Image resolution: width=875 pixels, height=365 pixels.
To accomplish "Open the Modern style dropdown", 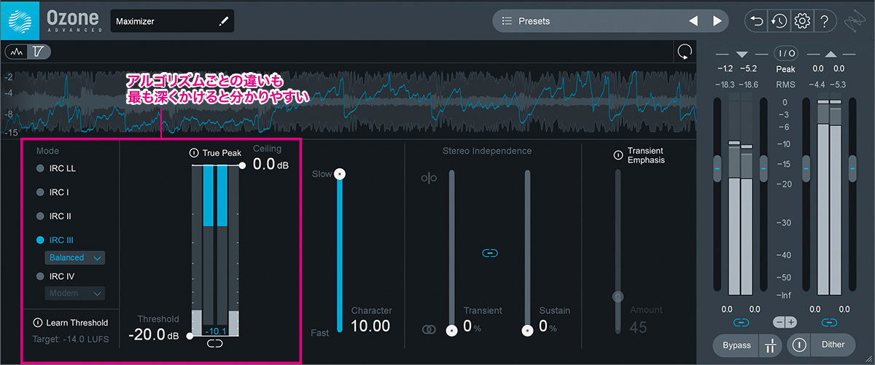I will pyautogui.click(x=76, y=293).
